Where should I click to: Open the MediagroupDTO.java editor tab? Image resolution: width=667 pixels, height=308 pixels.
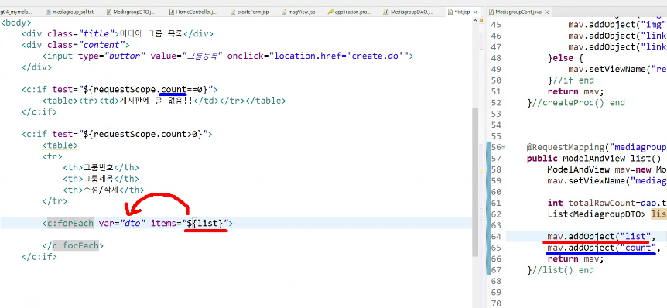(132, 12)
